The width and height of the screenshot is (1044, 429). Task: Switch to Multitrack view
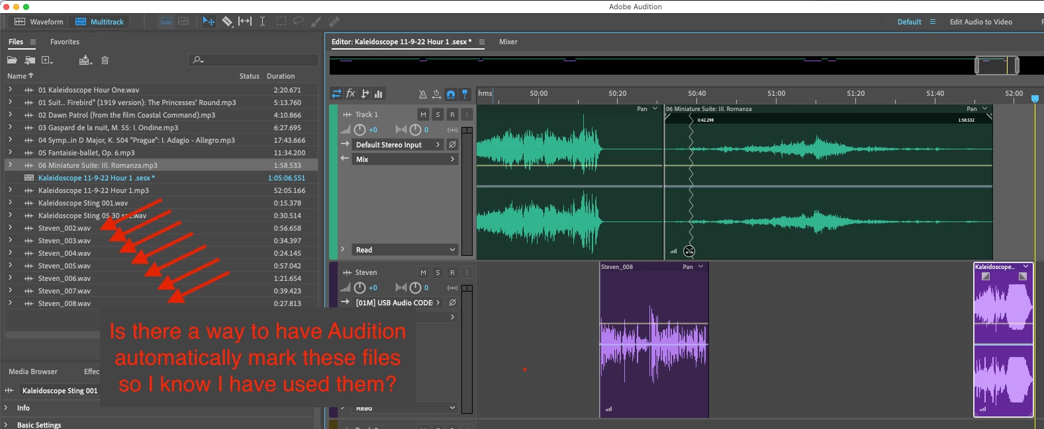click(100, 22)
